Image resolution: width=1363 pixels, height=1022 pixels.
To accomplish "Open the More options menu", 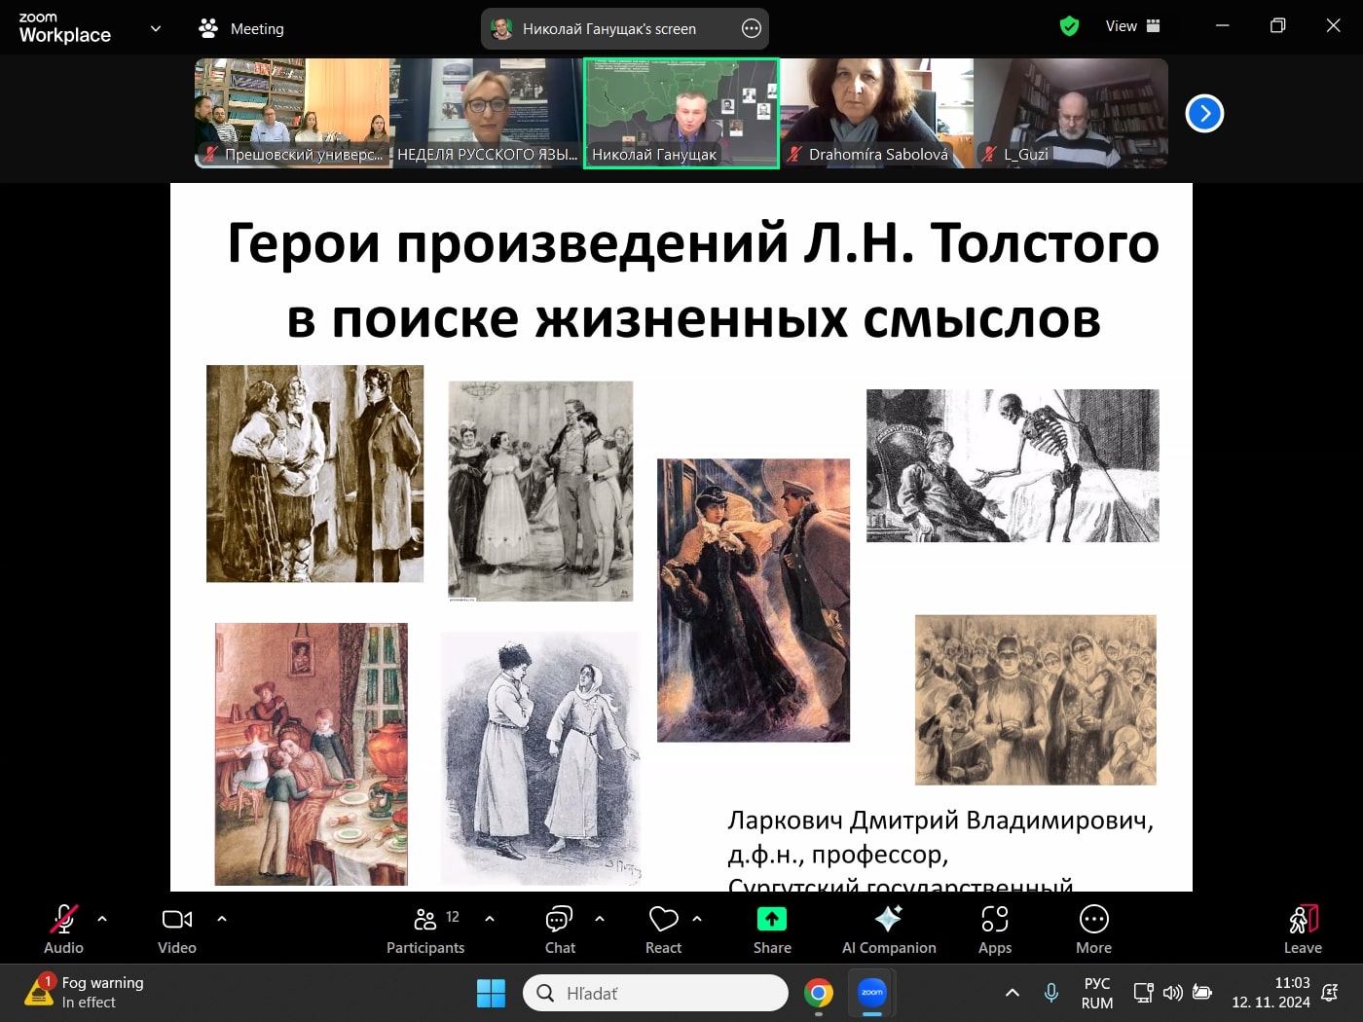I will [x=1094, y=930].
